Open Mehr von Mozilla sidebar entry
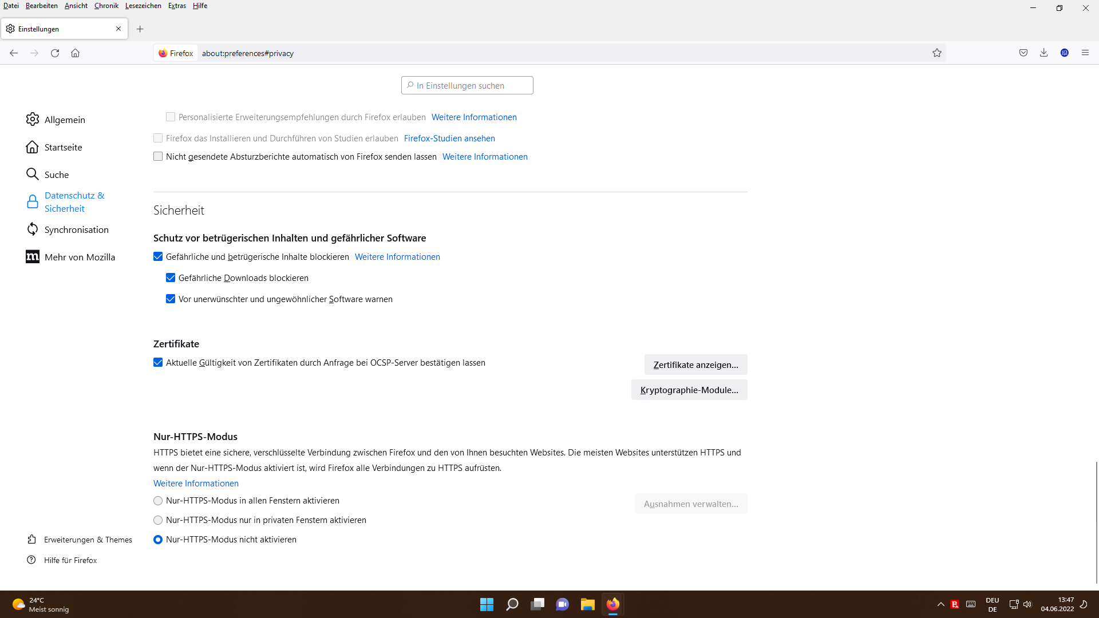1099x618 pixels. 80,257
